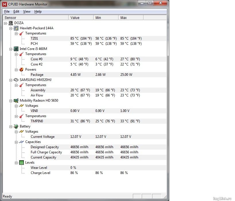Image resolution: width=235 pixels, height=201 pixels.
Task: Click the Mobility Radeon graphics card icon
Action: pos(16,100)
